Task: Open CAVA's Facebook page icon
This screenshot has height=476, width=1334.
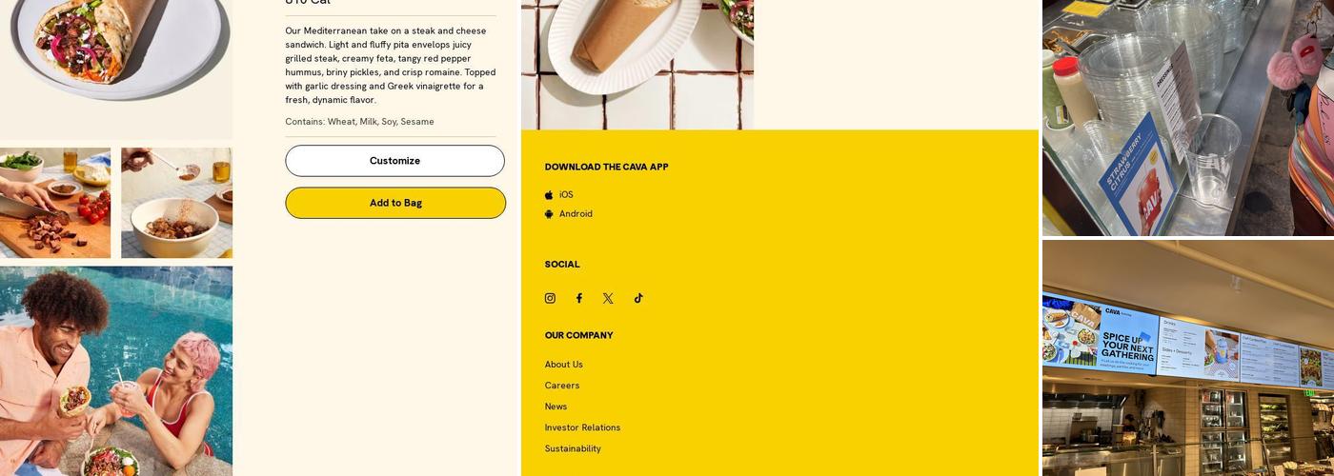Action: (x=578, y=298)
